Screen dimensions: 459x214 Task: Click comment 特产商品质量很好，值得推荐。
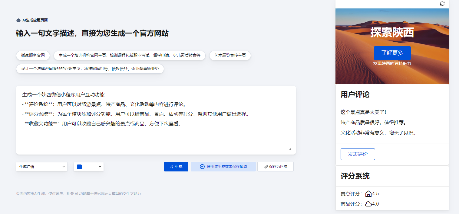[373, 123]
